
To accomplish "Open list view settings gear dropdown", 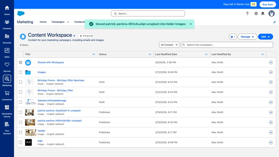I will [x=233, y=37].
